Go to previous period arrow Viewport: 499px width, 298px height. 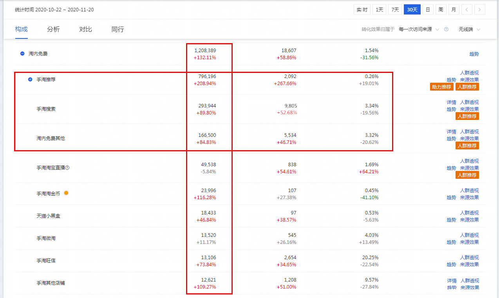pos(466,10)
